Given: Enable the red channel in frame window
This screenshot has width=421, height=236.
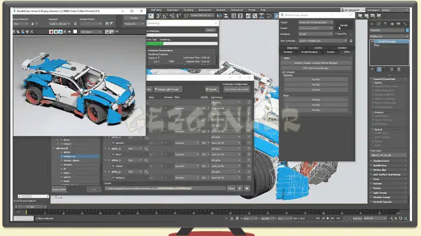Looking at the screenshot, I should tap(51, 32).
